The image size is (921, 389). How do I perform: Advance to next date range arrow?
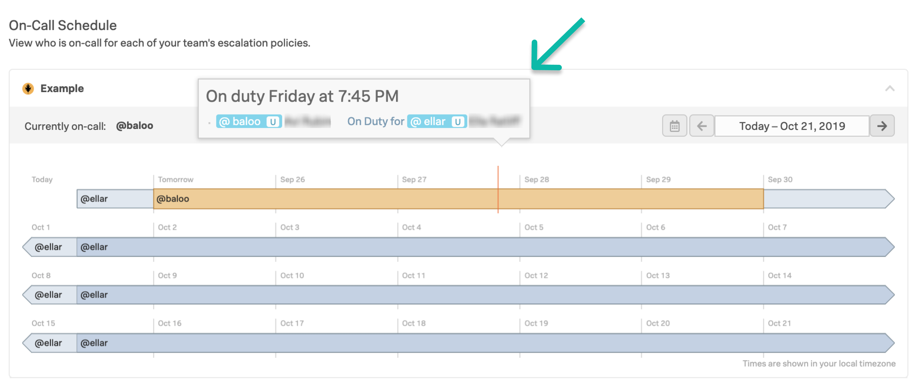click(x=882, y=126)
